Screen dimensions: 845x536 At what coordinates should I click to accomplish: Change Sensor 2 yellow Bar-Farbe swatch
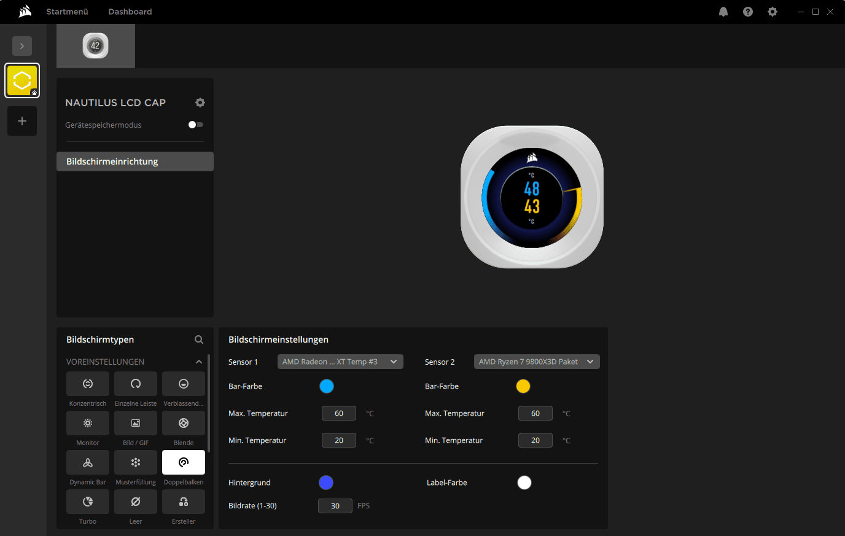[523, 386]
